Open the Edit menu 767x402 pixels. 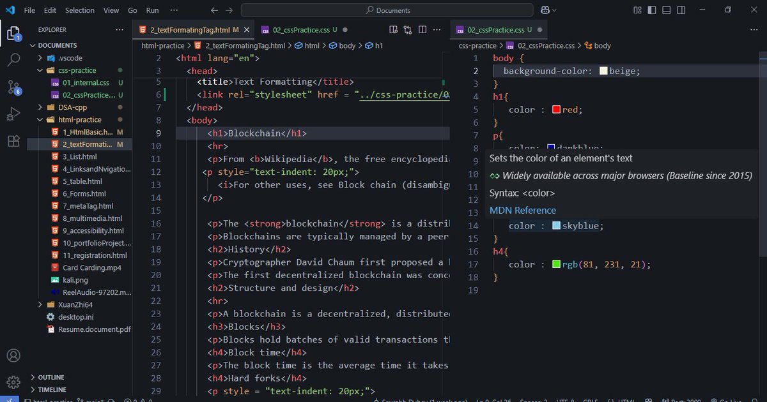coord(50,10)
